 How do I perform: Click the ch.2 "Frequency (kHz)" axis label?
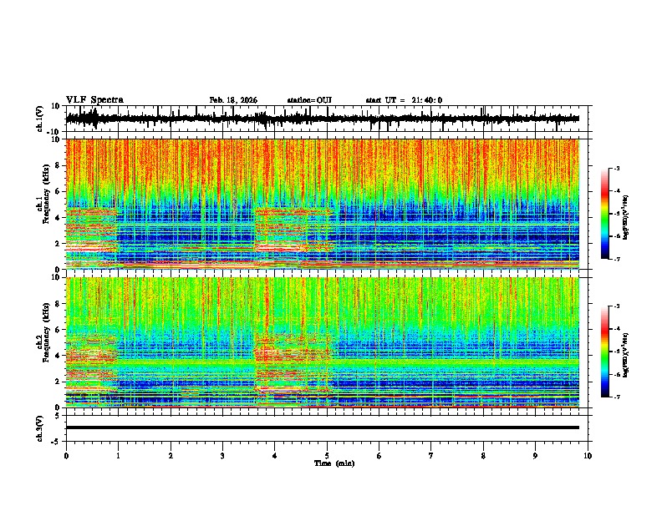click(46, 332)
